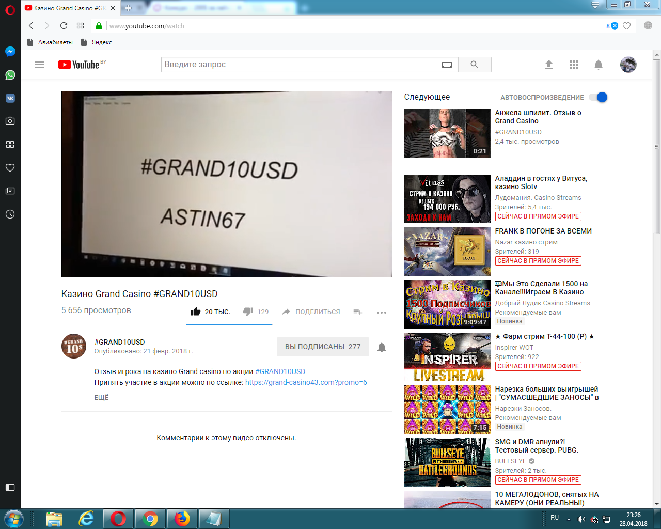Open bookmarks heart in Opera sidebar
Screen dimensions: 661x529
[10, 167]
